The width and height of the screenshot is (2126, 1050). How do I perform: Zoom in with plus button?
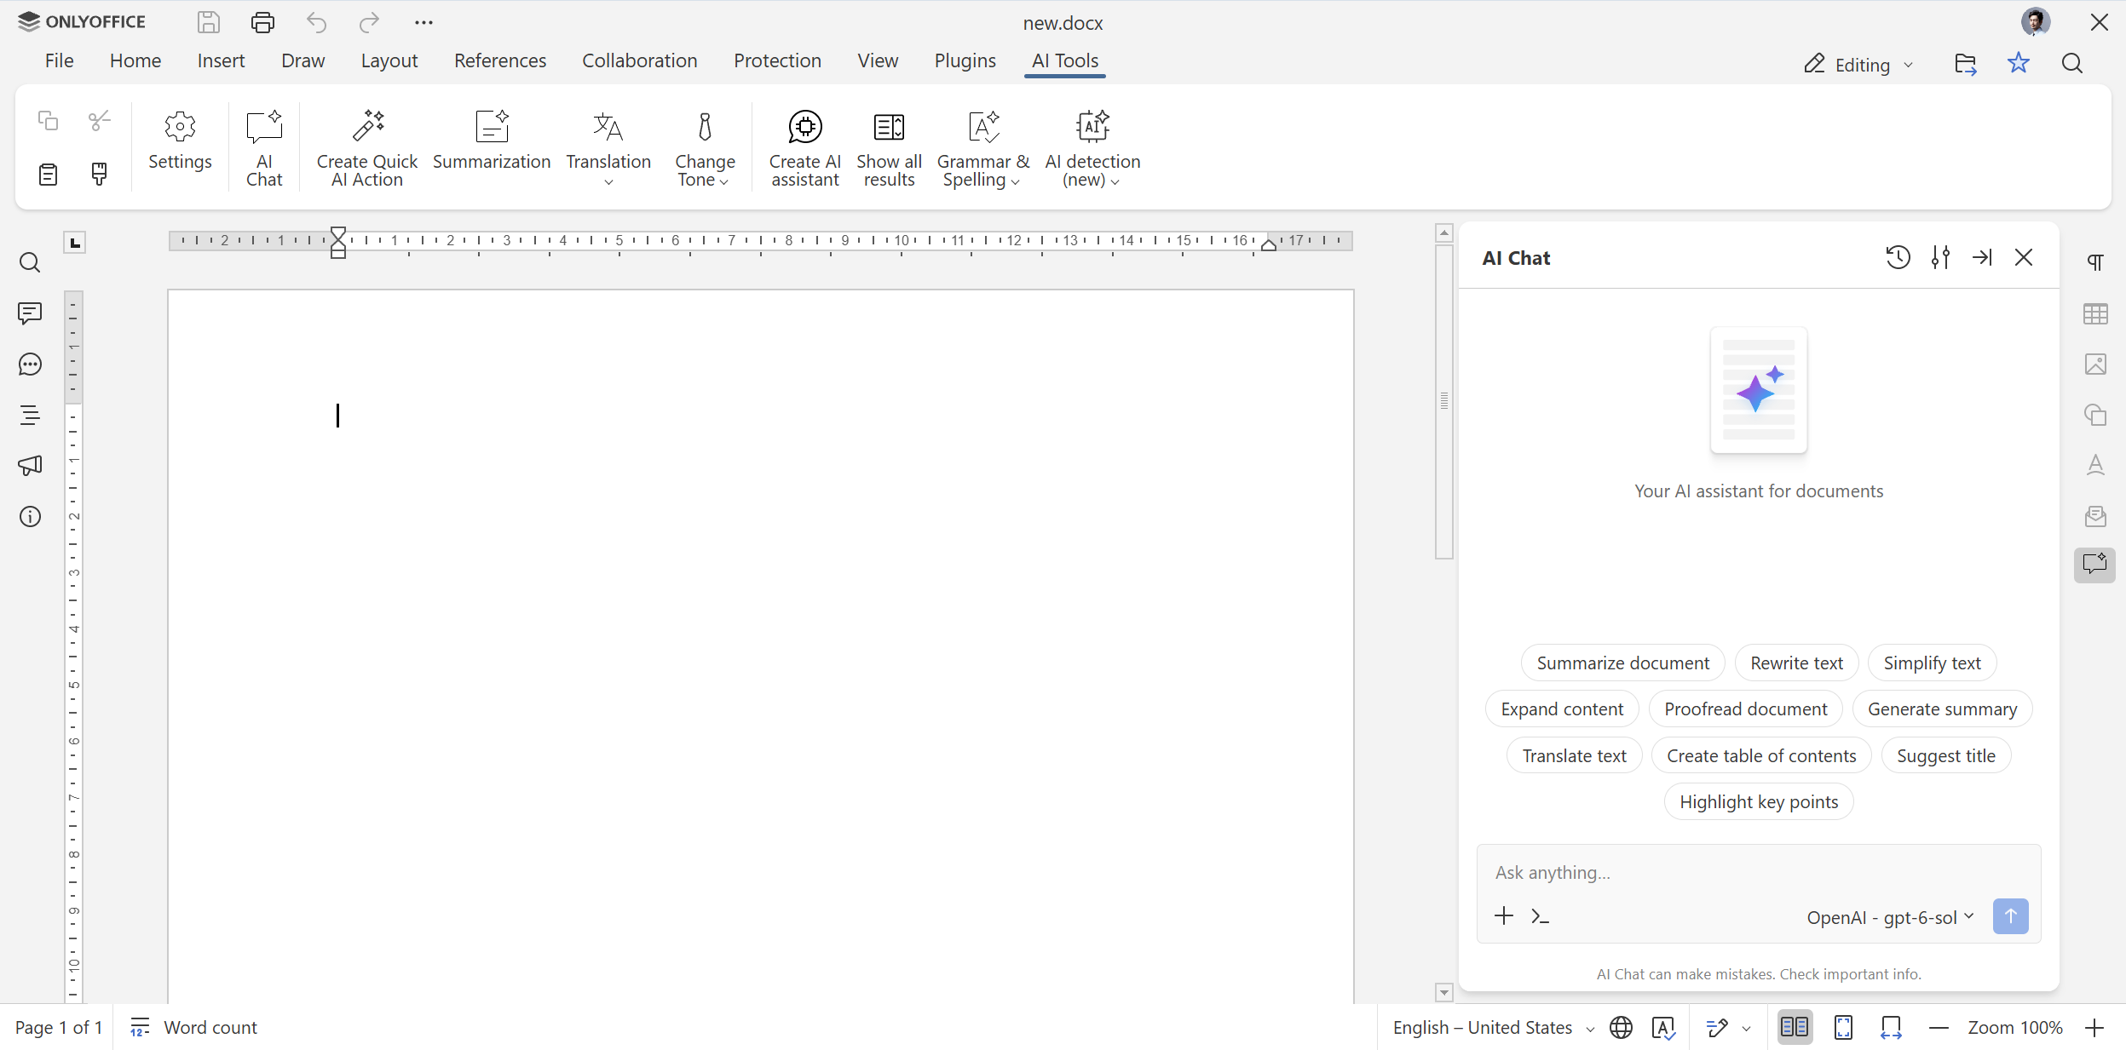[2094, 1028]
